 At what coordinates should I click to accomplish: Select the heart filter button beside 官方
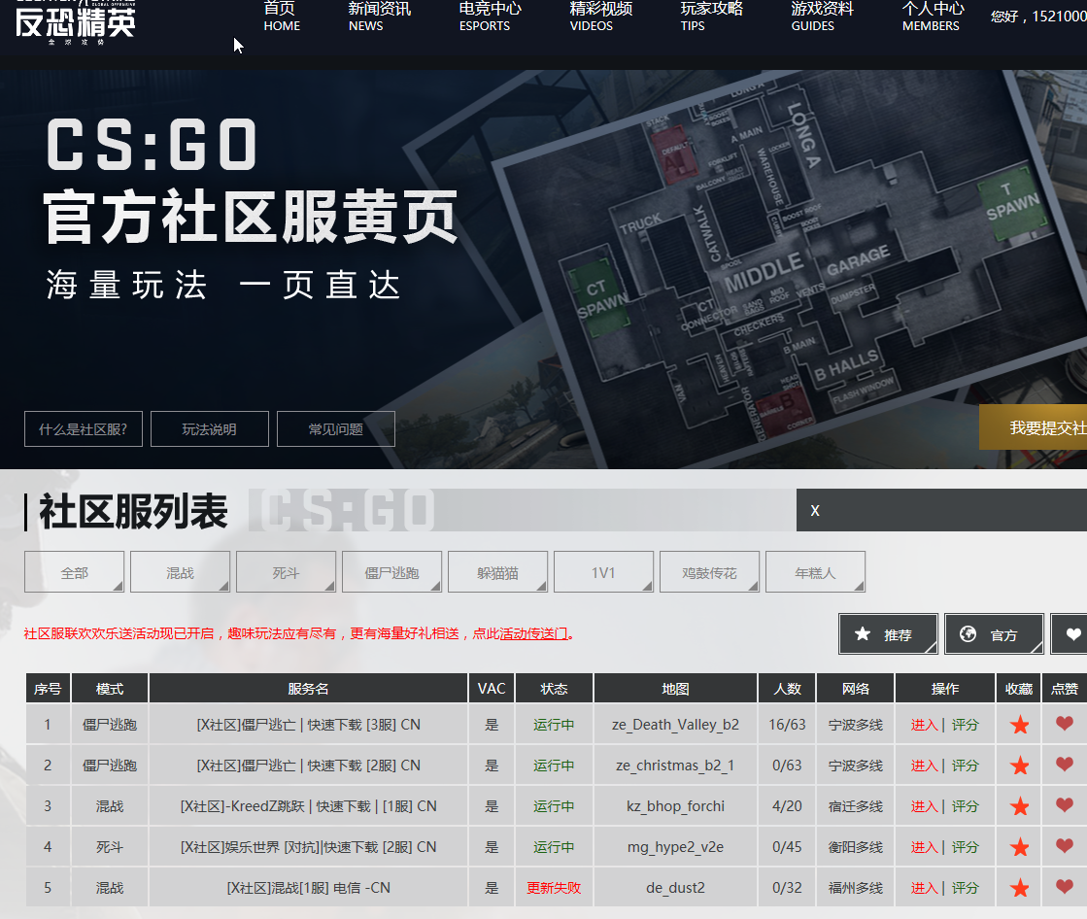click(x=1071, y=633)
